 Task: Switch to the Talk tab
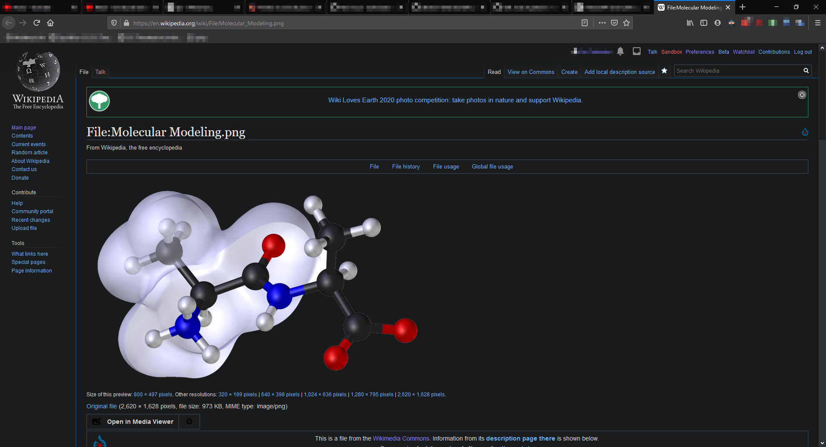(100, 72)
